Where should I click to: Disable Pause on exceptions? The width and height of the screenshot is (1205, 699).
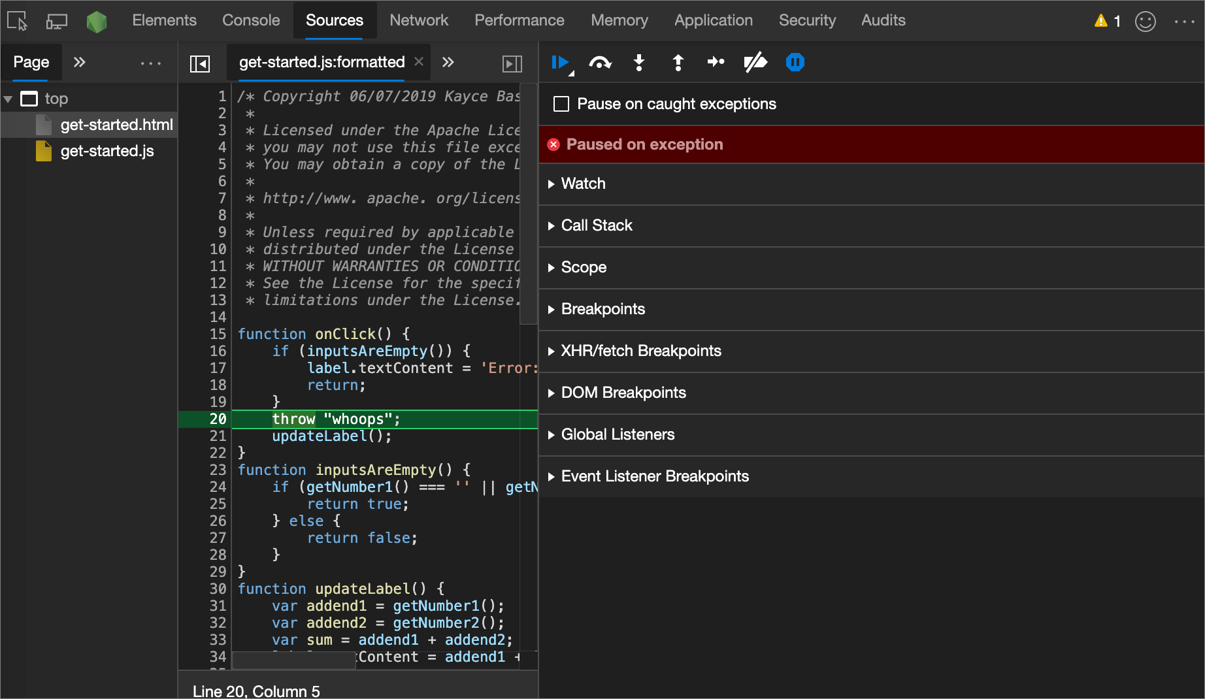pos(795,63)
